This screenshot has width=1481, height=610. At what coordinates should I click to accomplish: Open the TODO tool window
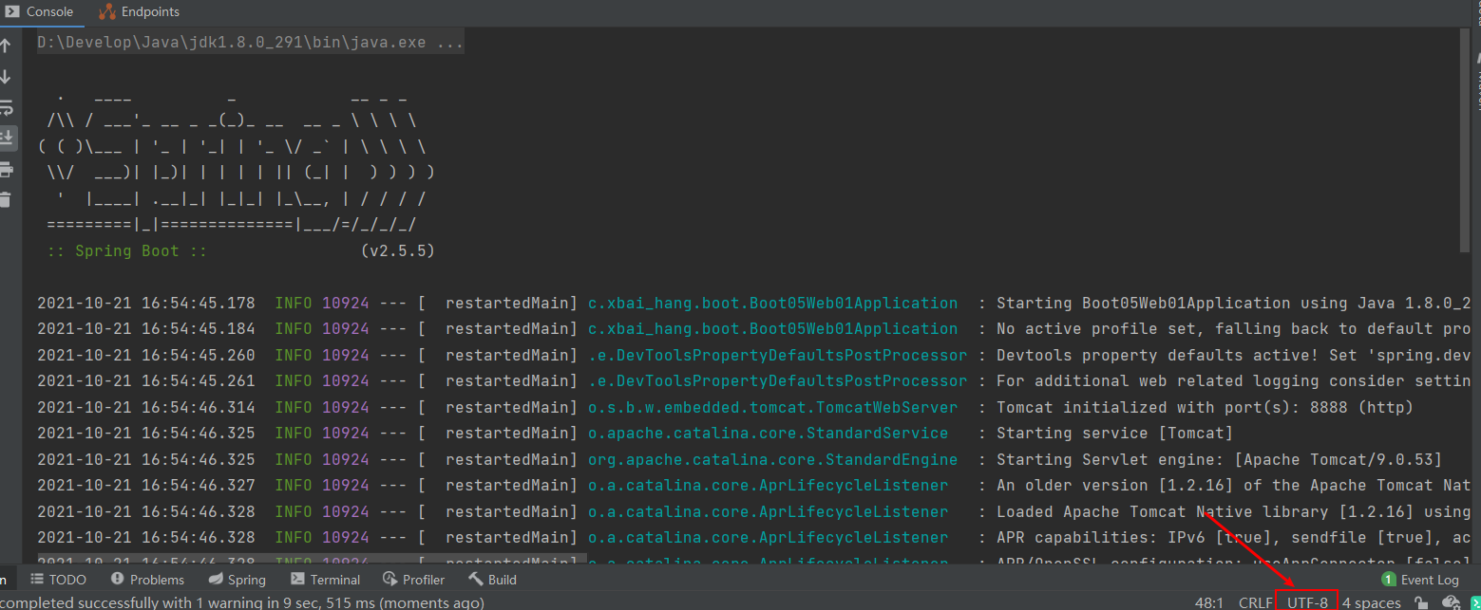pos(58,580)
